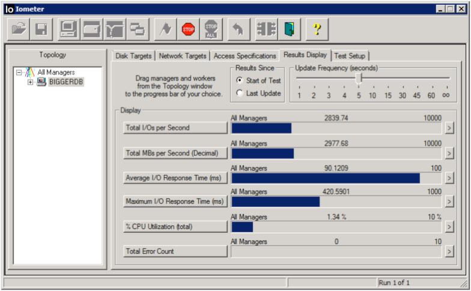The height and width of the screenshot is (291, 471).
Task: Click Total I/Os per Second progress bar
Action: [x=336, y=128]
